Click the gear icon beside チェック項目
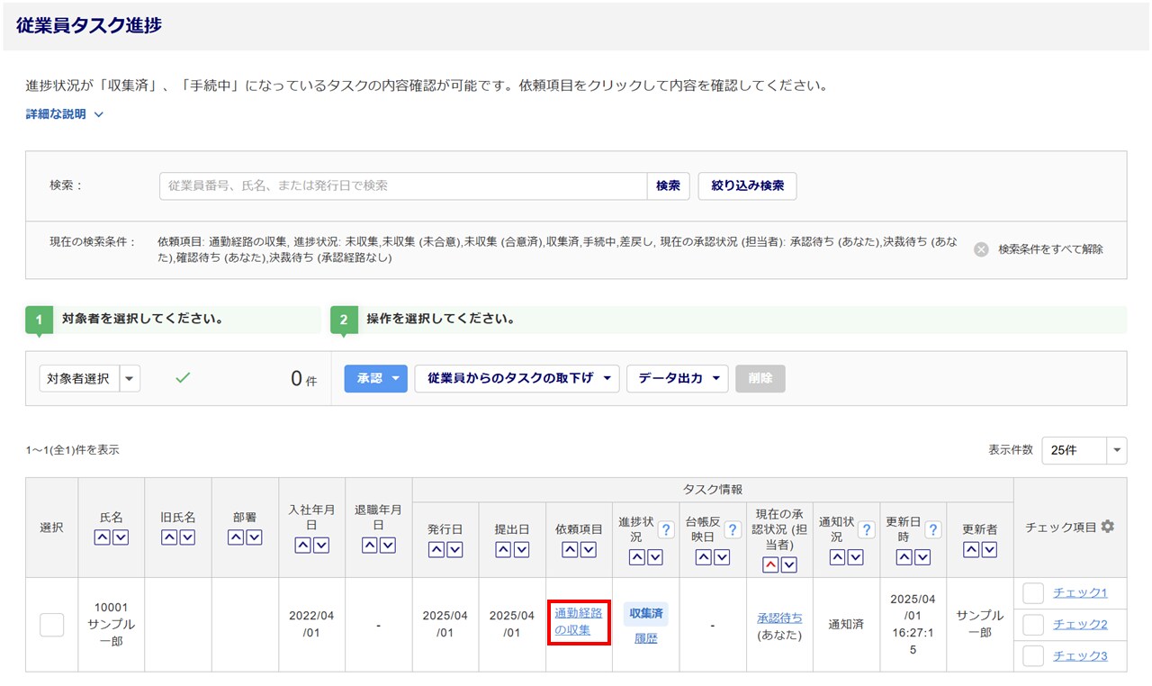This screenshot has width=1152, height=686. click(1108, 527)
